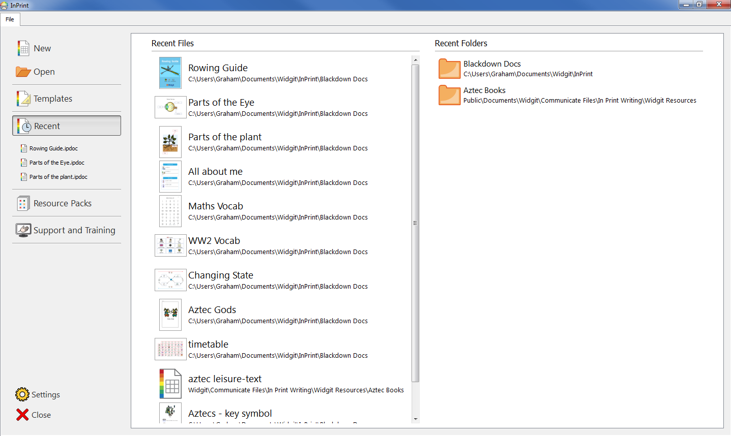
Task: Click the Recent clock icon
Action: (x=24, y=126)
